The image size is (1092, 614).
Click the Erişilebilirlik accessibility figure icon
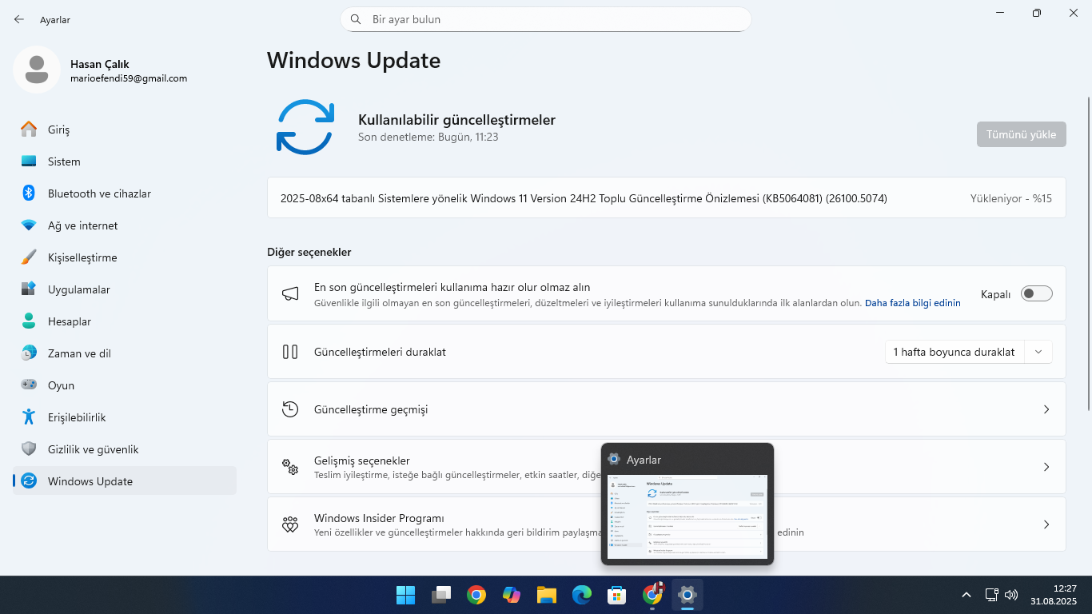(29, 417)
